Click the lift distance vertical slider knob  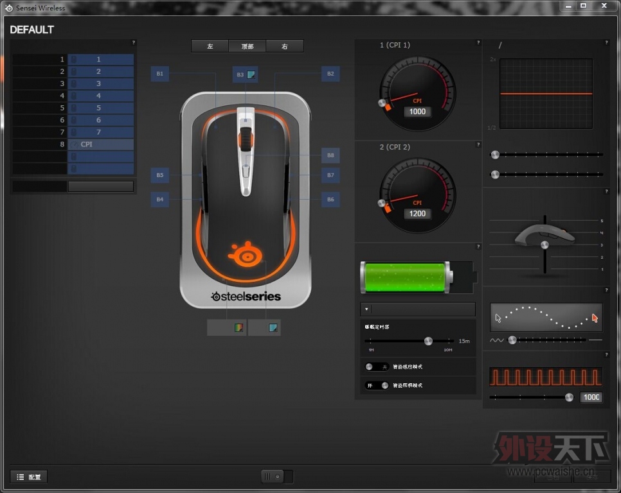coord(545,245)
